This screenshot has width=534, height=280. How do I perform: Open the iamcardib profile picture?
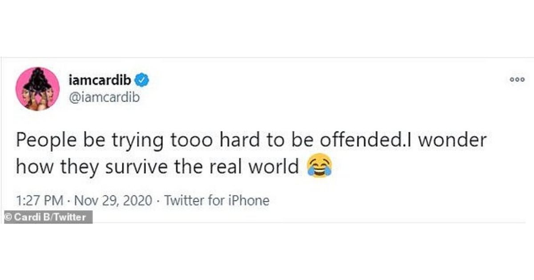coord(38,89)
